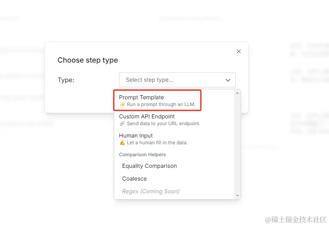The height and width of the screenshot is (226, 329).
Task: Click the writing hand icon under Human Input
Action: (122, 143)
